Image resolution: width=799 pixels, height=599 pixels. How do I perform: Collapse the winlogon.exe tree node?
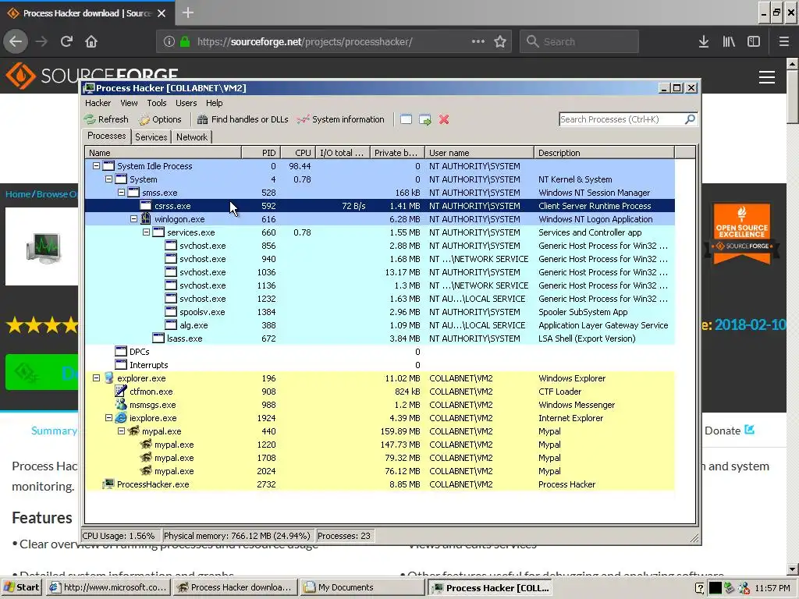(x=133, y=218)
